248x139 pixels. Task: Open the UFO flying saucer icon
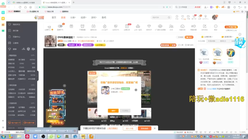tap(160, 26)
